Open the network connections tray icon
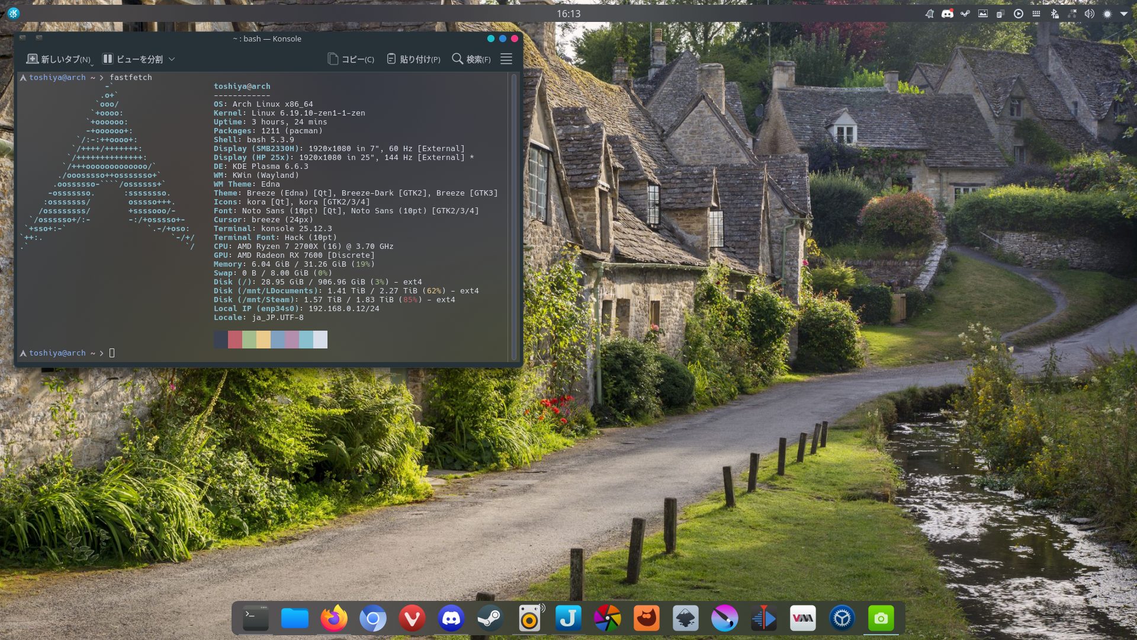 click(1072, 14)
